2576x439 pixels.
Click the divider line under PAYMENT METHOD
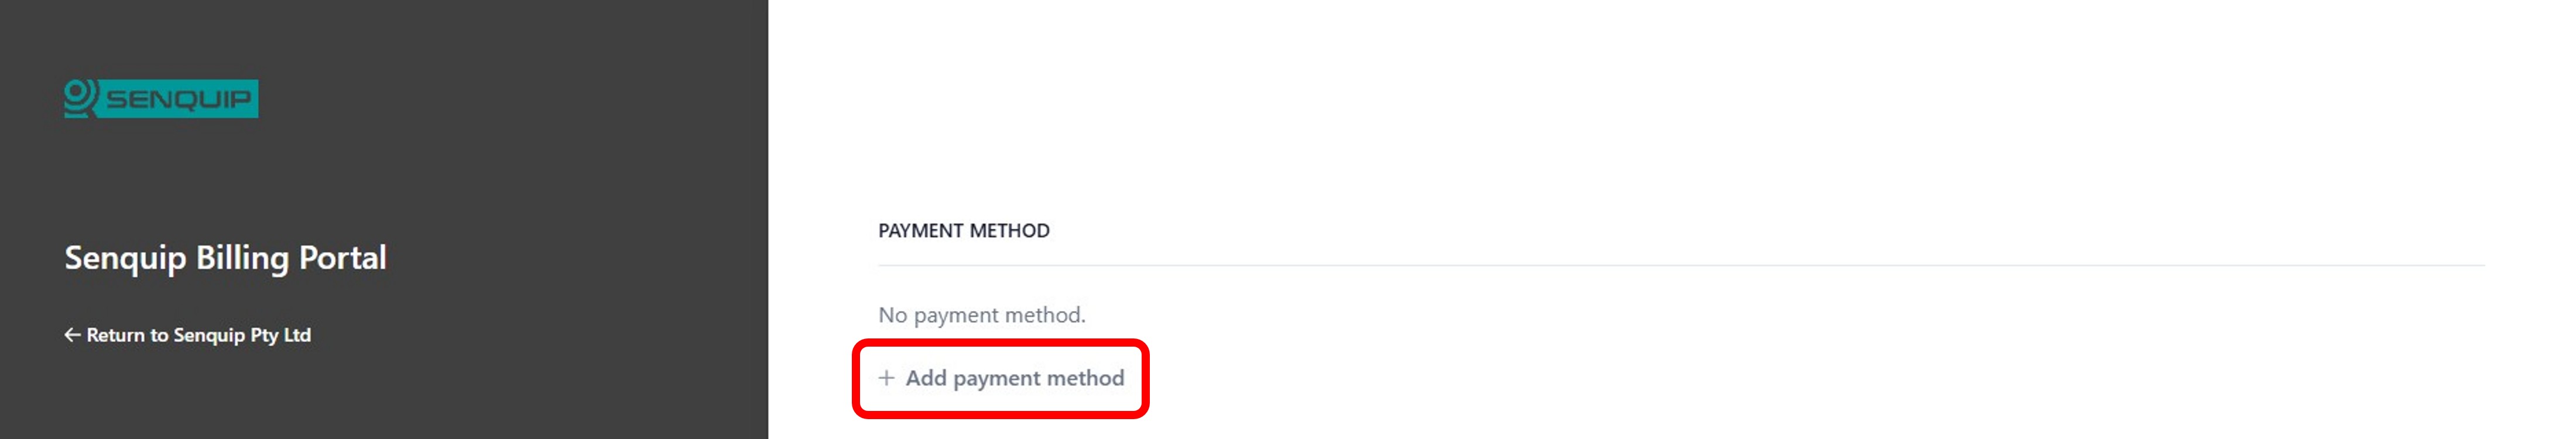pyautogui.click(x=1680, y=265)
